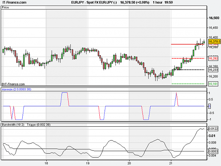Click the ©IT-Finance.com copyright text in the chart

[x=13, y=84]
